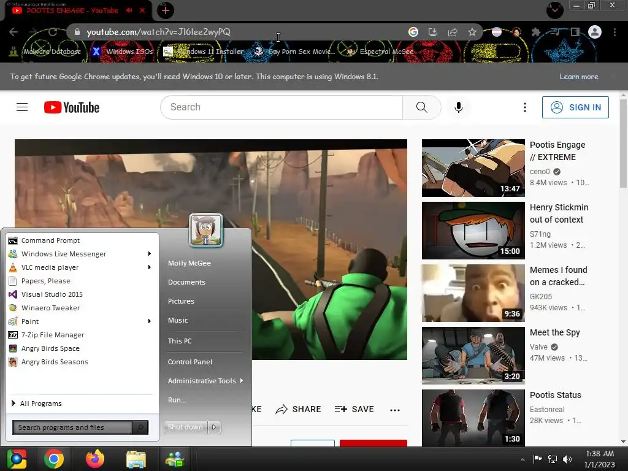628x471 pixels.
Task: Open the Messenger taskbar icon
Action: pyautogui.click(x=175, y=459)
